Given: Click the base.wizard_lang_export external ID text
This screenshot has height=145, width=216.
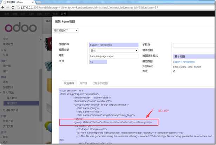Looking at the screenshot, I should click(x=187, y=67).
